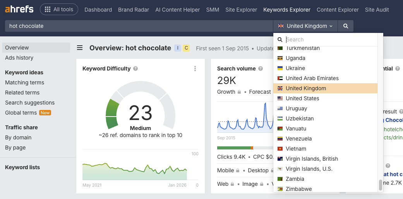Click the Search volume help icon
Screen dimensions: 403x199
261,69
